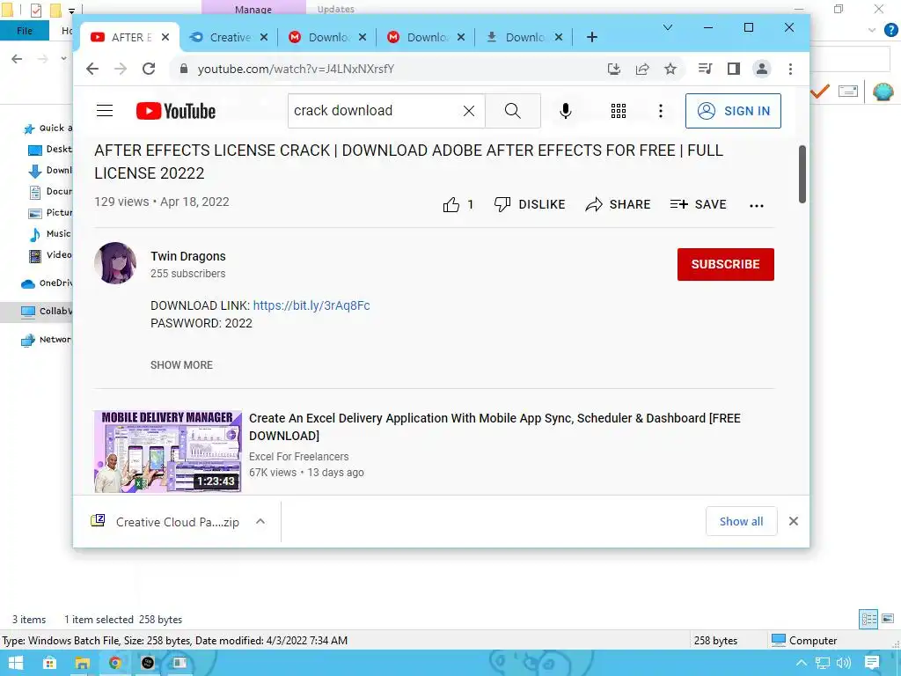The height and width of the screenshot is (676, 901).
Task: Open Music folder in Explorer sidebar
Action: 50,234
